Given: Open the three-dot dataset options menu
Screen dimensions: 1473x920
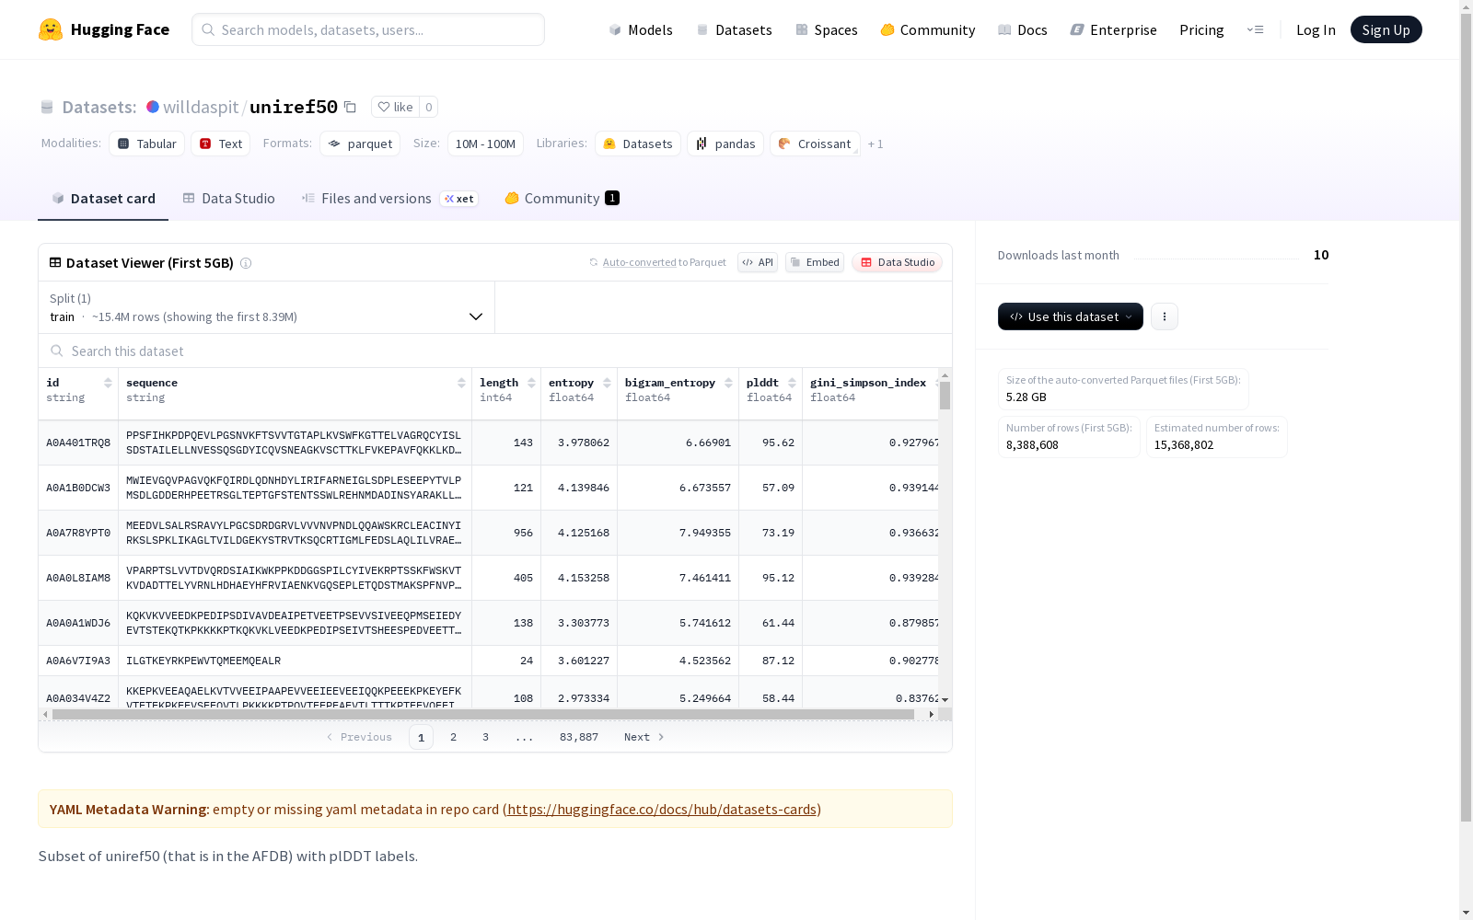Looking at the screenshot, I should point(1165,316).
